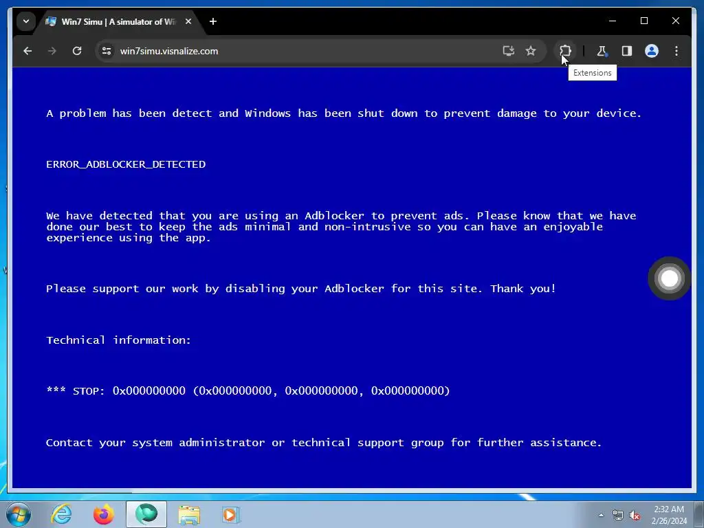This screenshot has width=704, height=528.
Task: Open the tab search dropdown arrow
Action: click(x=26, y=21)
